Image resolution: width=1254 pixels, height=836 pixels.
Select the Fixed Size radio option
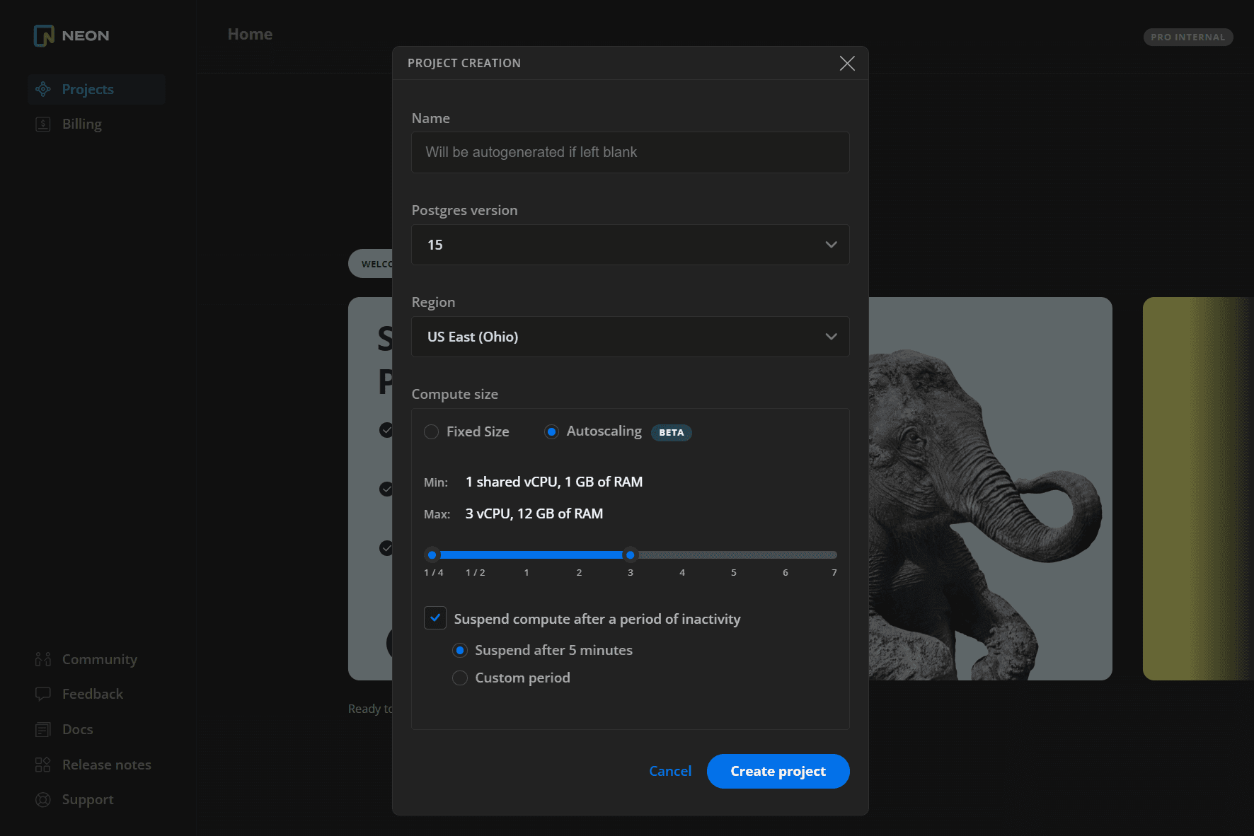pos(431,431)
